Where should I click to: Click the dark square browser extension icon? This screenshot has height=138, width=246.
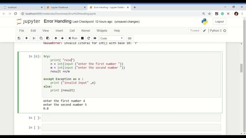(x=217, y=14)
